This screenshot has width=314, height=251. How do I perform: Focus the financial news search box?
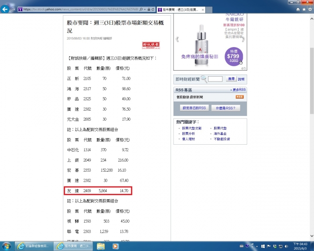pyautogui.click(x=215, y=79)
